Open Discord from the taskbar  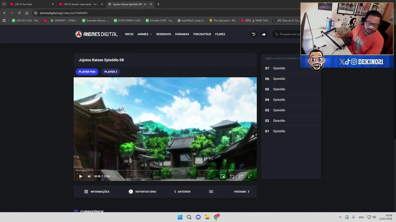(x=198, y=217)
